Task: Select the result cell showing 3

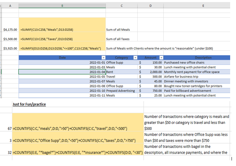Action: pyautogui.click(x=6, y=137)
